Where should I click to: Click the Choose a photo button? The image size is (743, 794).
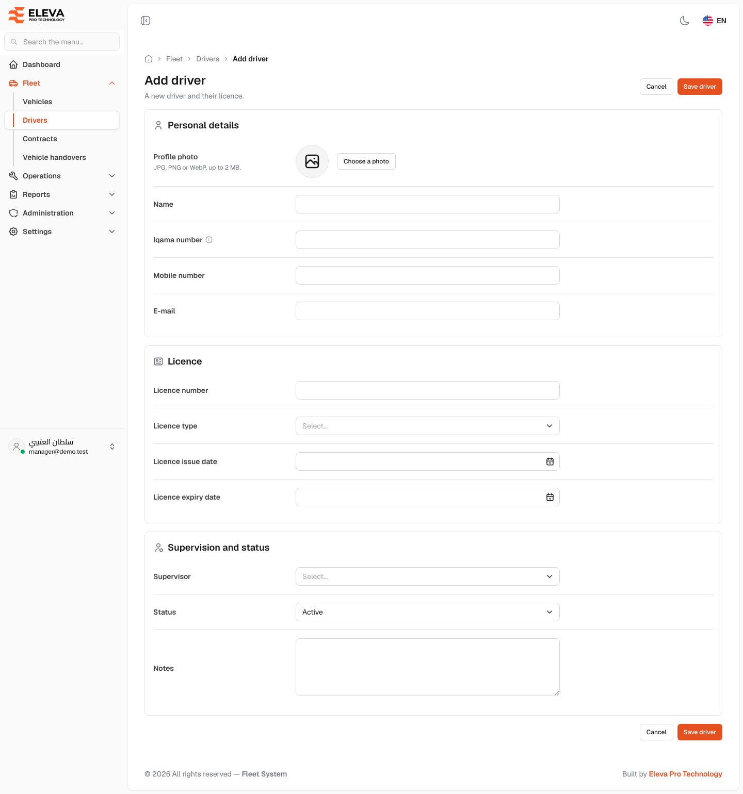click(366, 161)
